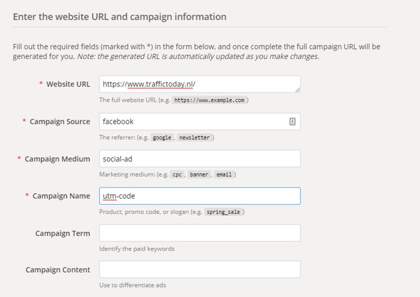Click the "Campaign Term" label
420x297 pixels.
coord(62,233)
